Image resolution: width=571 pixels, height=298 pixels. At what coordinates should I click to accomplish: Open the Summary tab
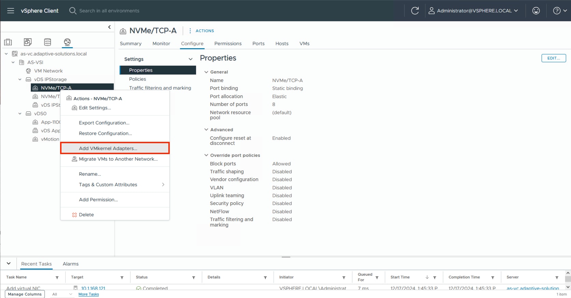[x=130, y=43]
